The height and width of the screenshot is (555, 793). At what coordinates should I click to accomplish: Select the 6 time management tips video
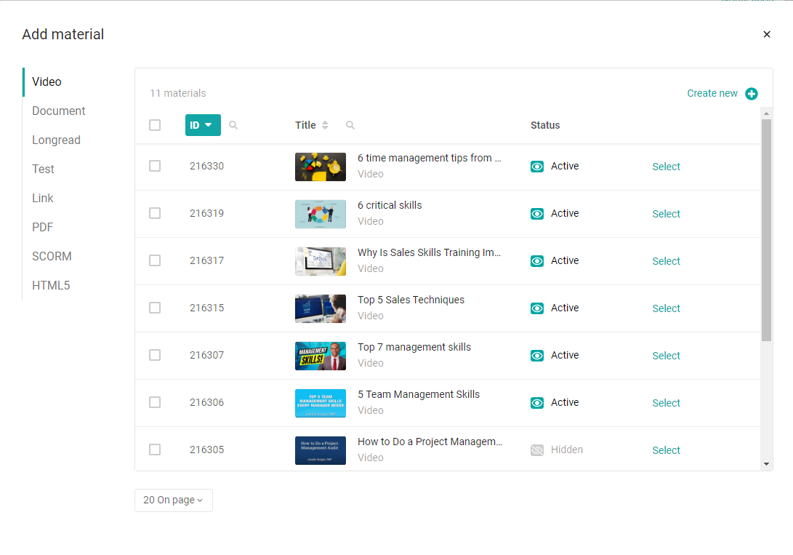[x=666, y=167]
